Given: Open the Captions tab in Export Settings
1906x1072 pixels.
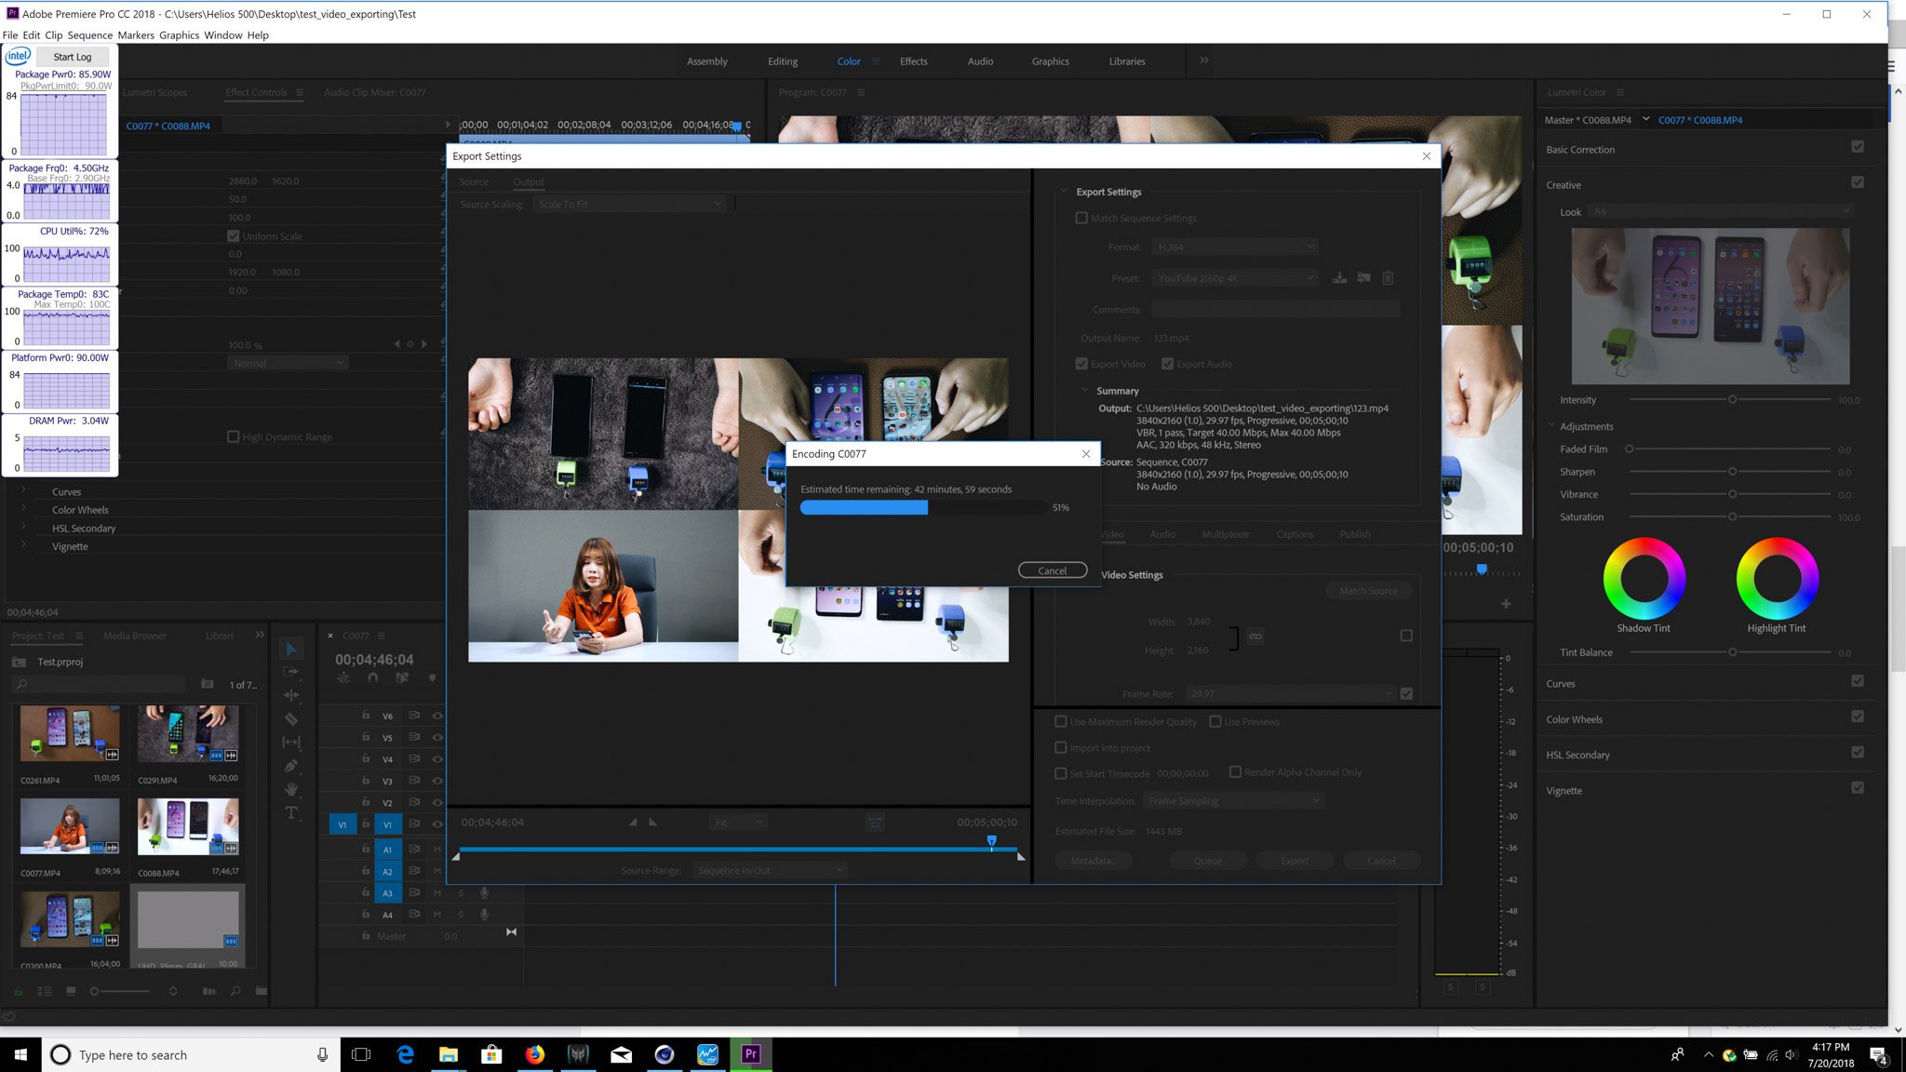Looking at the screenshot, I should click(x=1295, y=534).
